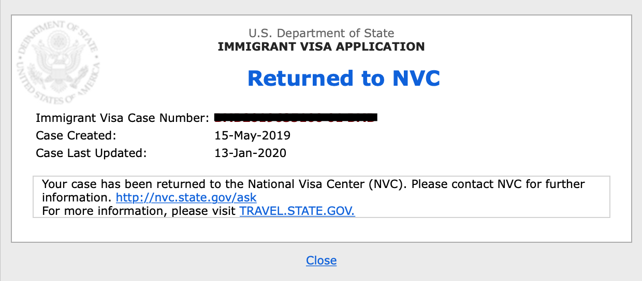Click the 'Case Last Updated:' label
642x281 pixels.
[x=91, y=153]
